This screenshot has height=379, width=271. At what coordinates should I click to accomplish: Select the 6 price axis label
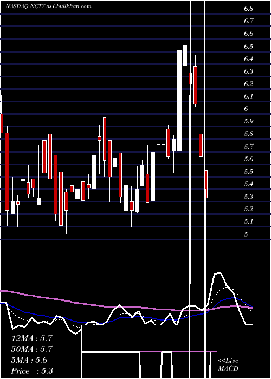(246, 109)
